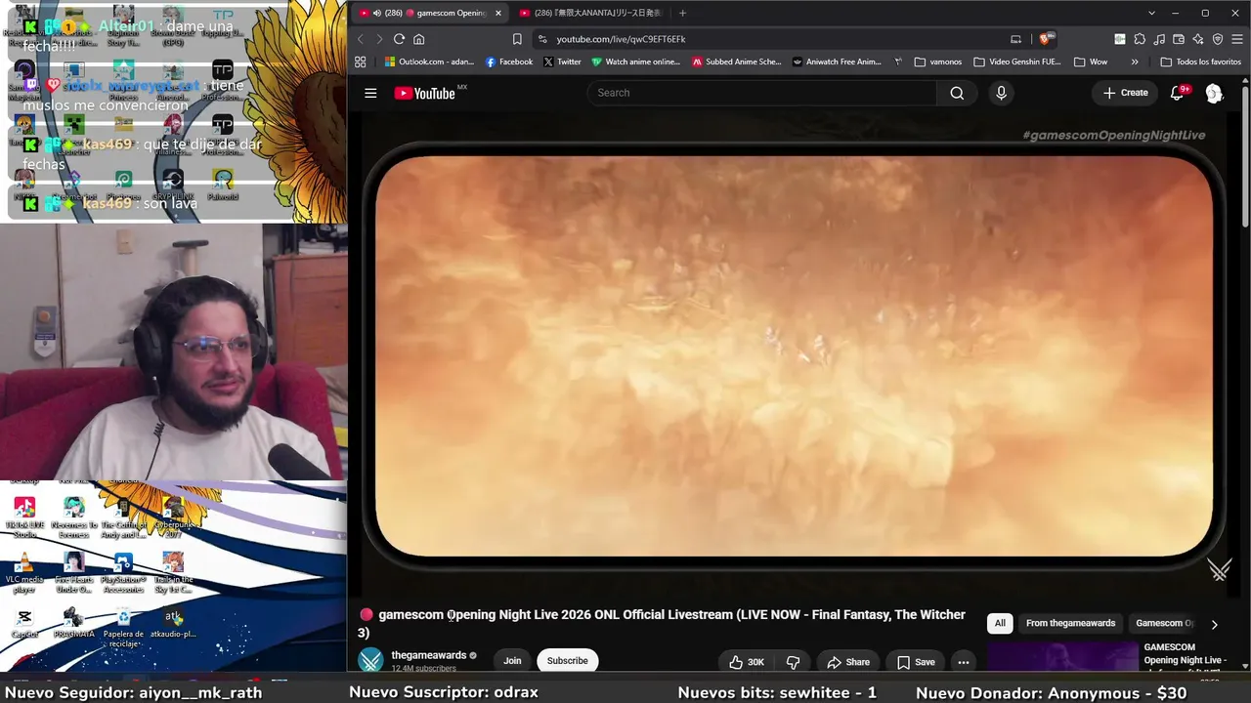The image size is (1251, 703).
Task: Bookmark this page with the bookmark icon
Action: pyautogui.click(x=517, y=39)
